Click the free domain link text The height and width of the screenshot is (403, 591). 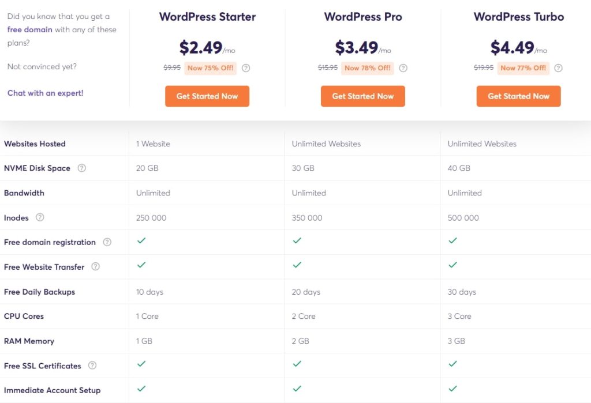tap(30, 29)
